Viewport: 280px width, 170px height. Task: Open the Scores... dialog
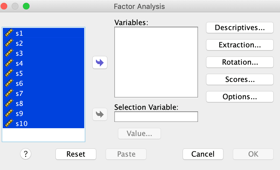pyautogui.click(x=240, y=79)
